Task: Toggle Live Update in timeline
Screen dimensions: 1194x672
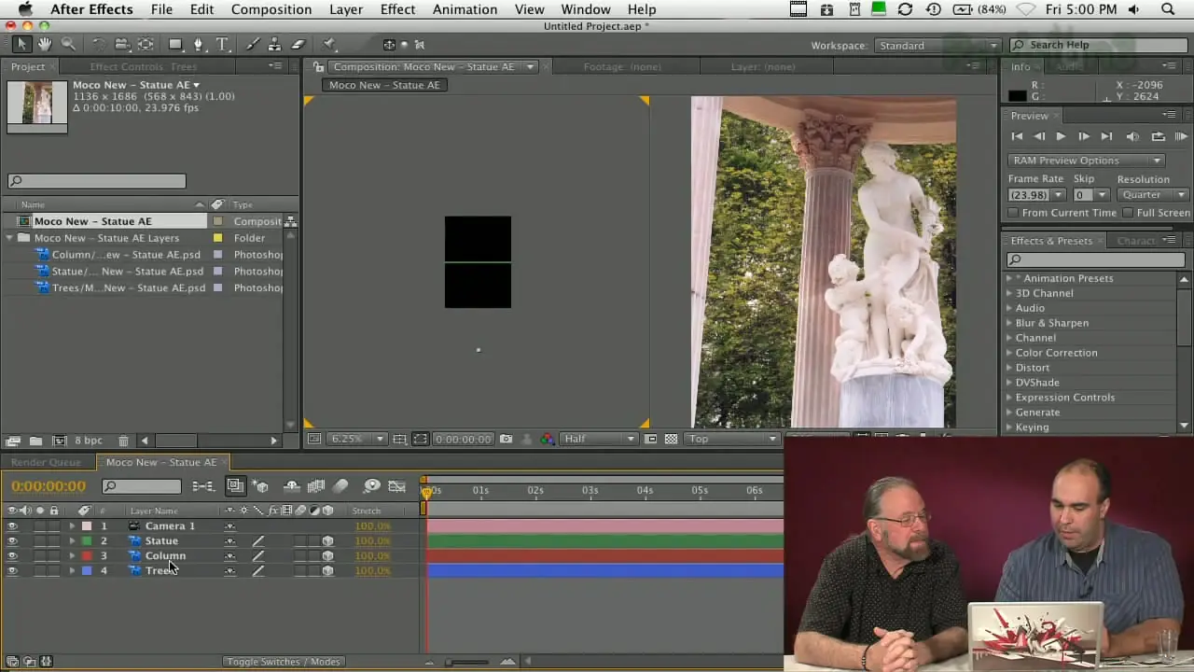Action: point(235,486)
